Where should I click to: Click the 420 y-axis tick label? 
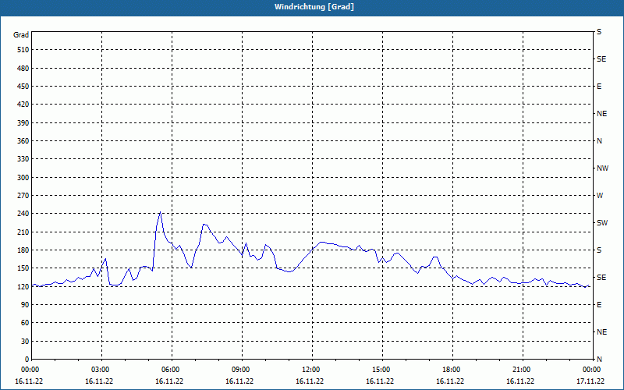23,105
